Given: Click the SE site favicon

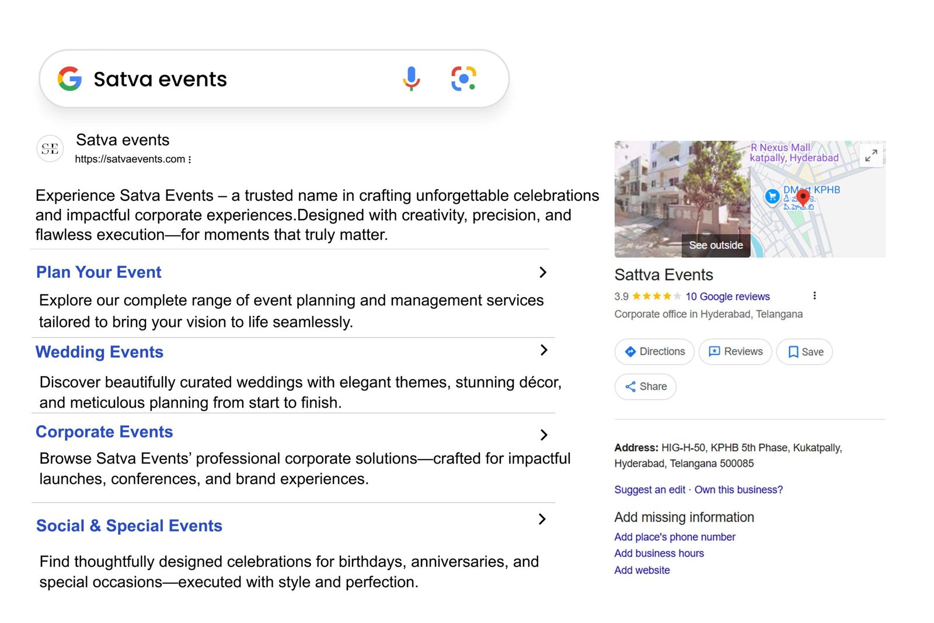Looking at the screenshot, I should pyautogui.click(x=50, y=149).
